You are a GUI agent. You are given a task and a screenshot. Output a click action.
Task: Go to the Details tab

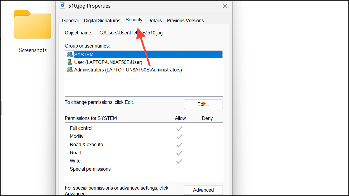(x=154, y=20)
